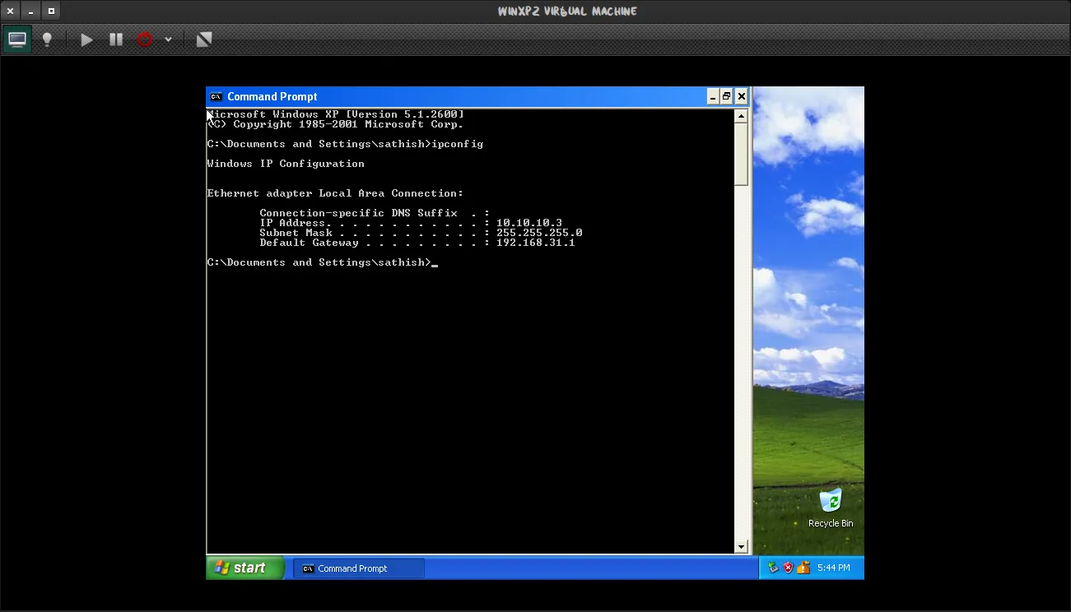Click the IP Address value 10.10.10.3
The image size is (1071, 612).
coord(529,223)
